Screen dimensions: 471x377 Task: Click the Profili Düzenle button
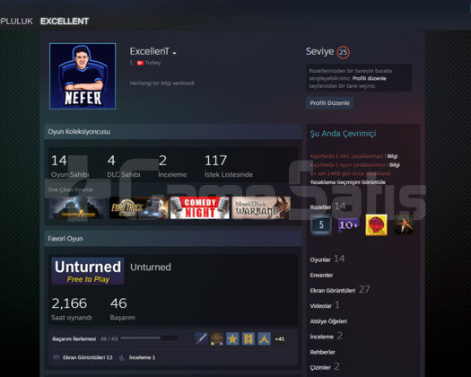click(x=330, y=103)
